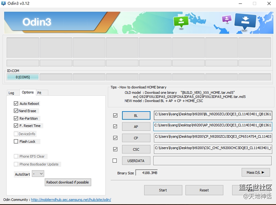Click the CSC file path field
276x205 pixels.
(x=213, y=149)
